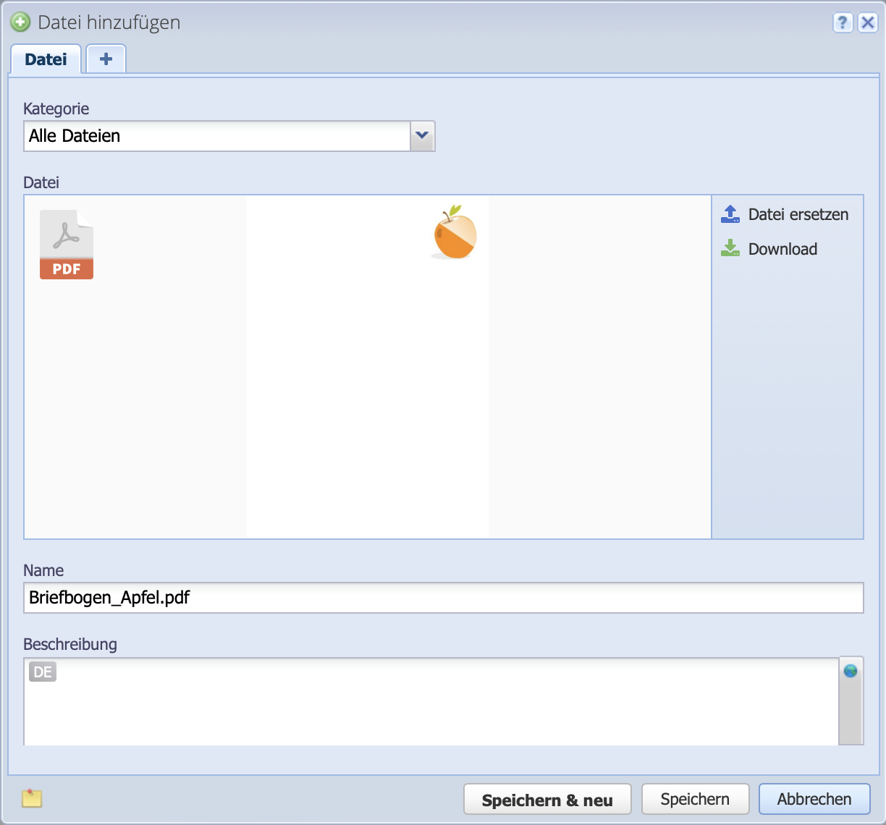
Task: Click the green plus icon in title bar
Action: [x=20, y=22]
